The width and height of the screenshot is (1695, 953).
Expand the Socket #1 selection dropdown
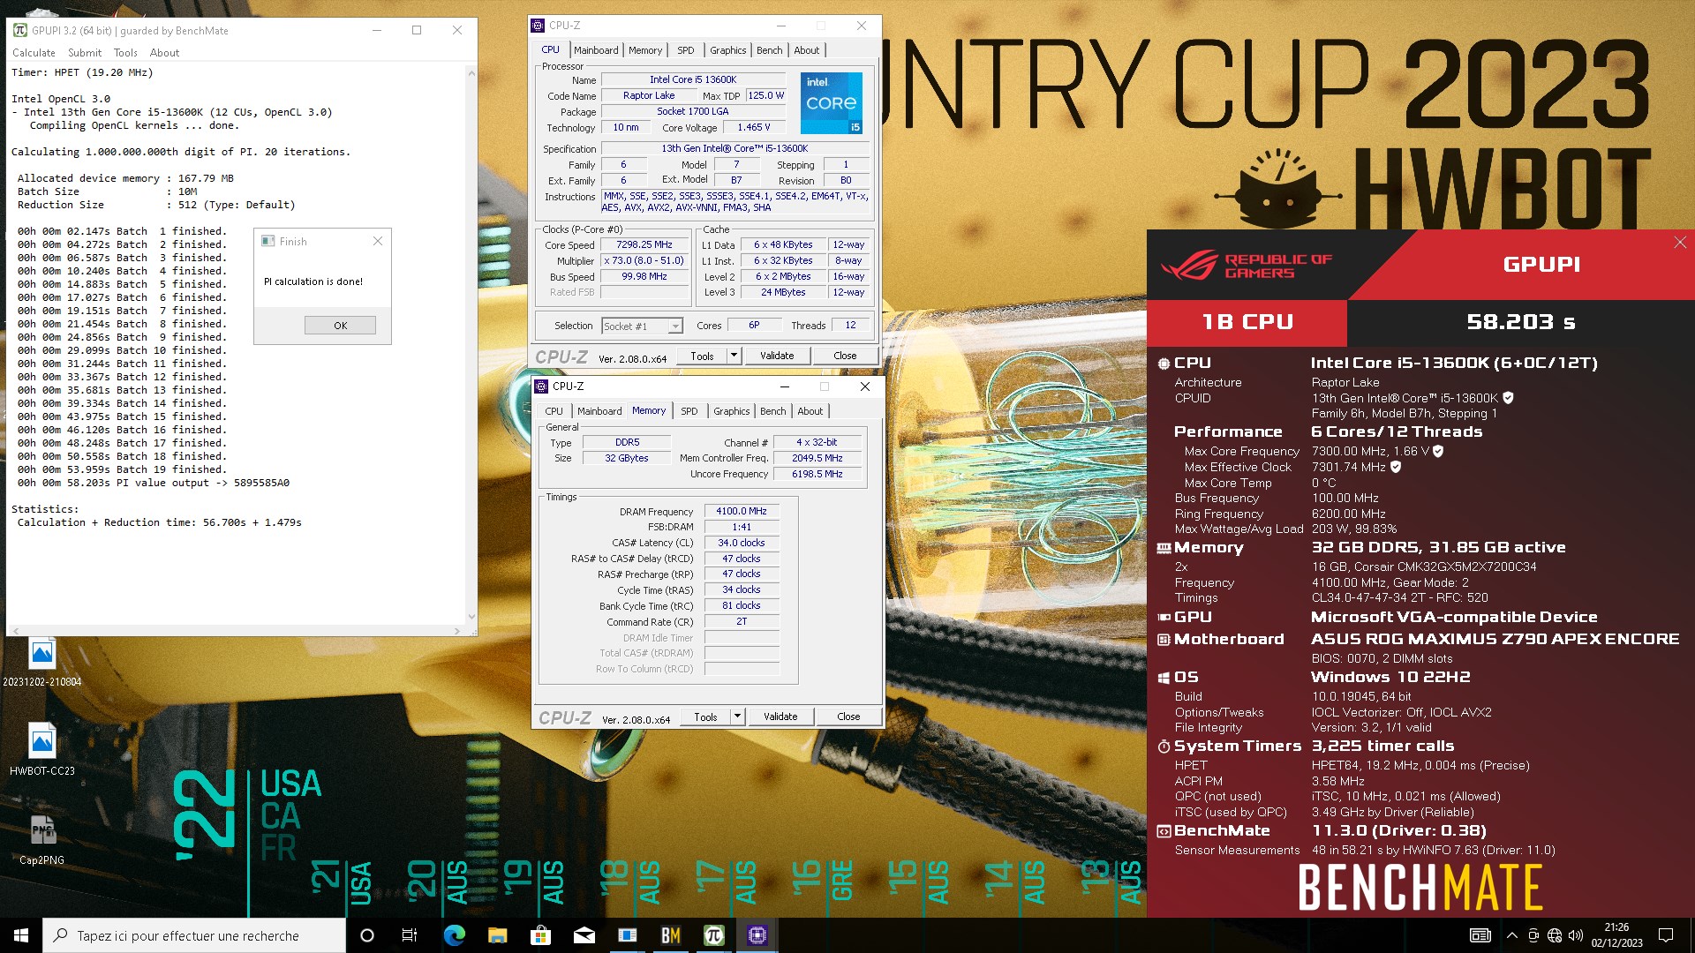tap(675, 326)
